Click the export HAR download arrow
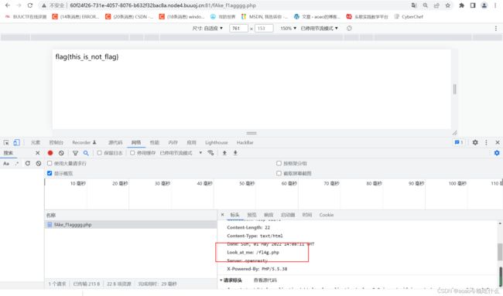This screenshot has width=503, height=296. pyautogui.click(x=235, y=153)
